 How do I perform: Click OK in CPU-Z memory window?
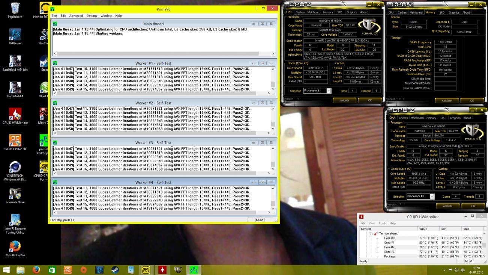[x=472, y=101]
